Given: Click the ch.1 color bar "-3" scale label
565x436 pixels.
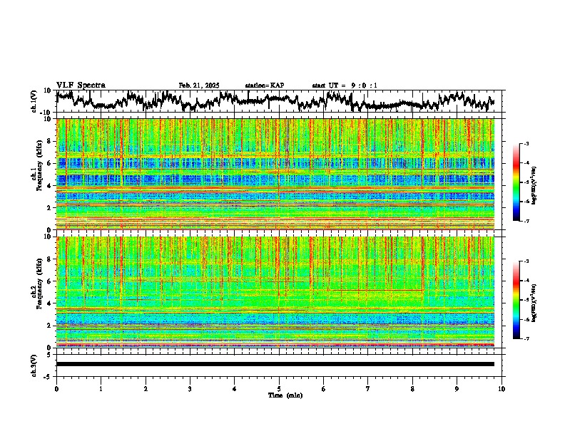Looking at the screenshot, I should point(526,143).
